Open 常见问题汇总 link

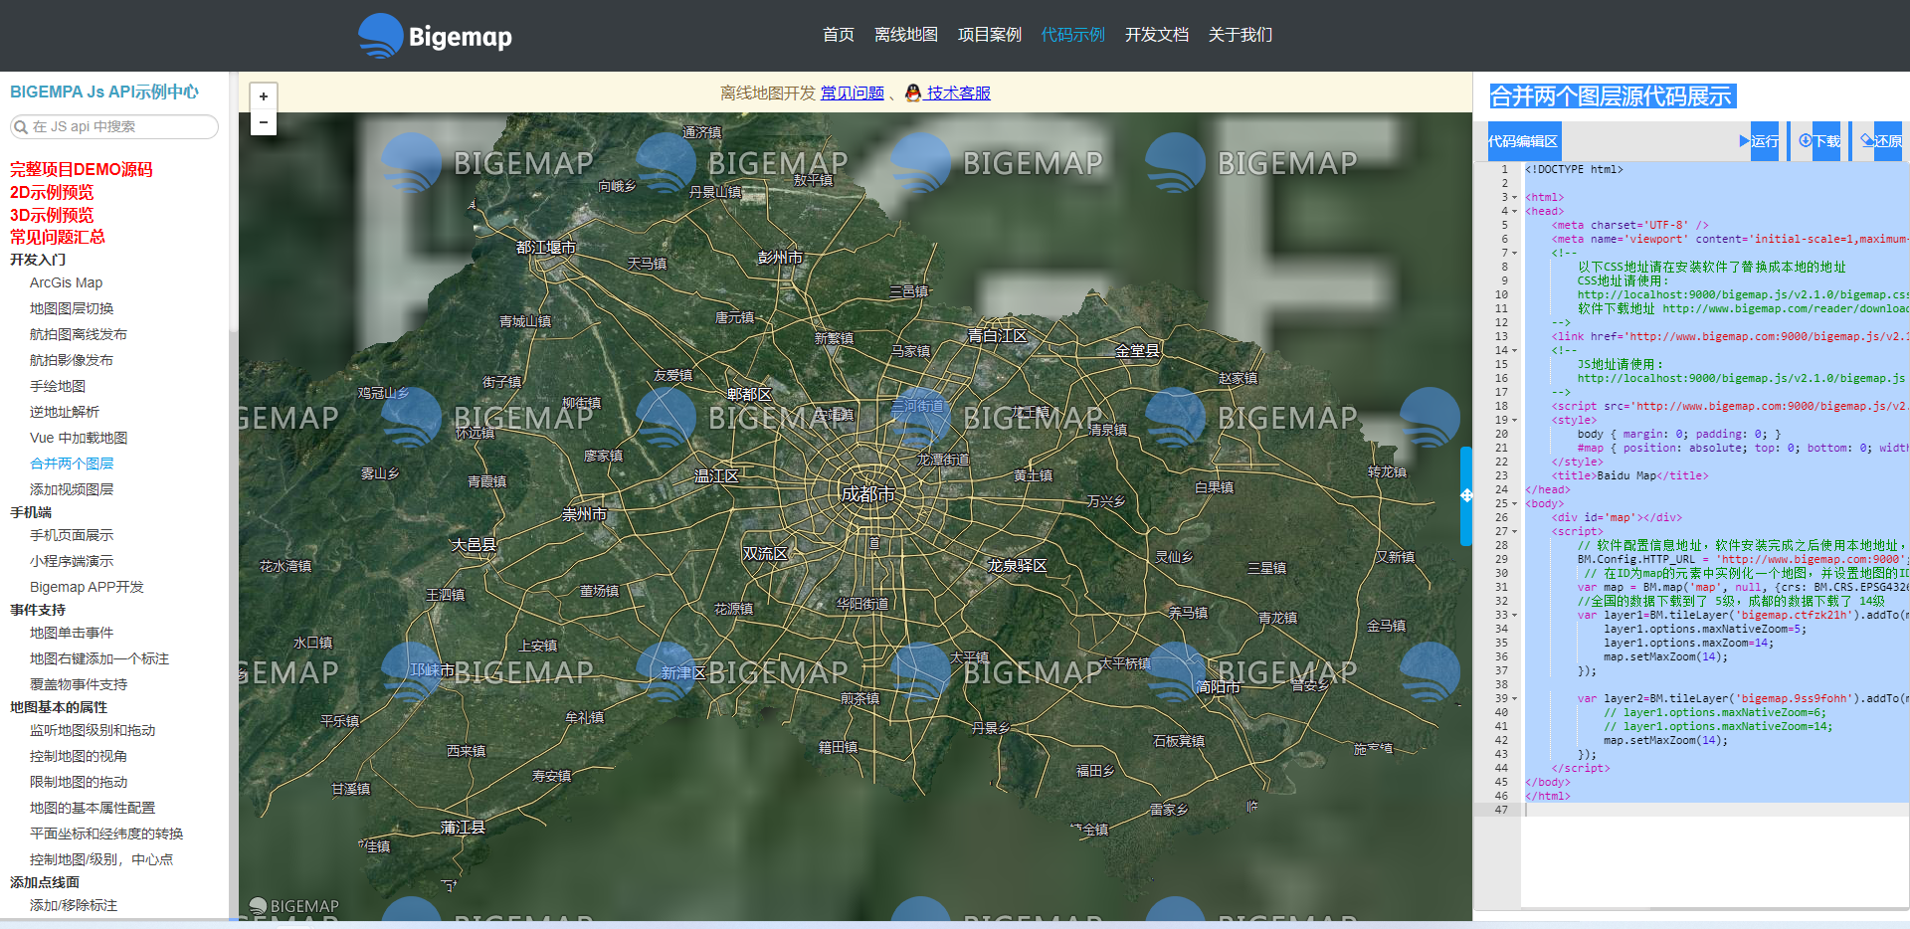(58, 237)
